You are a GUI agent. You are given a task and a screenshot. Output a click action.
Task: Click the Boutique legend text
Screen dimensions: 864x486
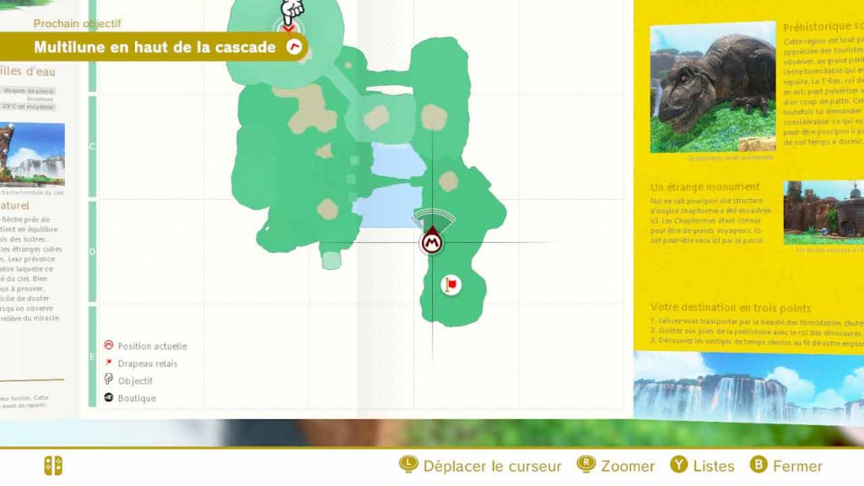(137, 398)
